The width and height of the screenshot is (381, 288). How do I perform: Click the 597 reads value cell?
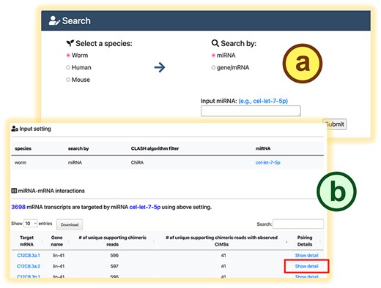pyautogui.click(x=114, y=266)
